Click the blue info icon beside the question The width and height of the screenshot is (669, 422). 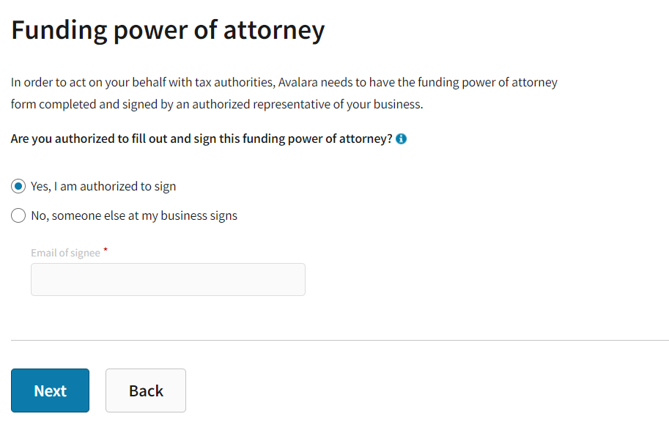pos(401,139)
